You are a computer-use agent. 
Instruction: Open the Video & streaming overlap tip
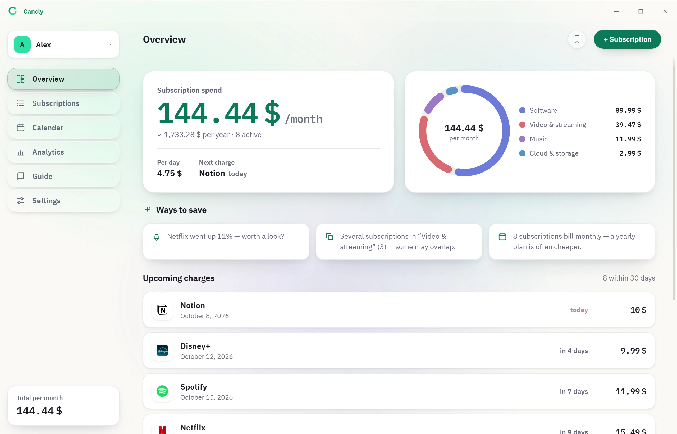coord(399,242)
